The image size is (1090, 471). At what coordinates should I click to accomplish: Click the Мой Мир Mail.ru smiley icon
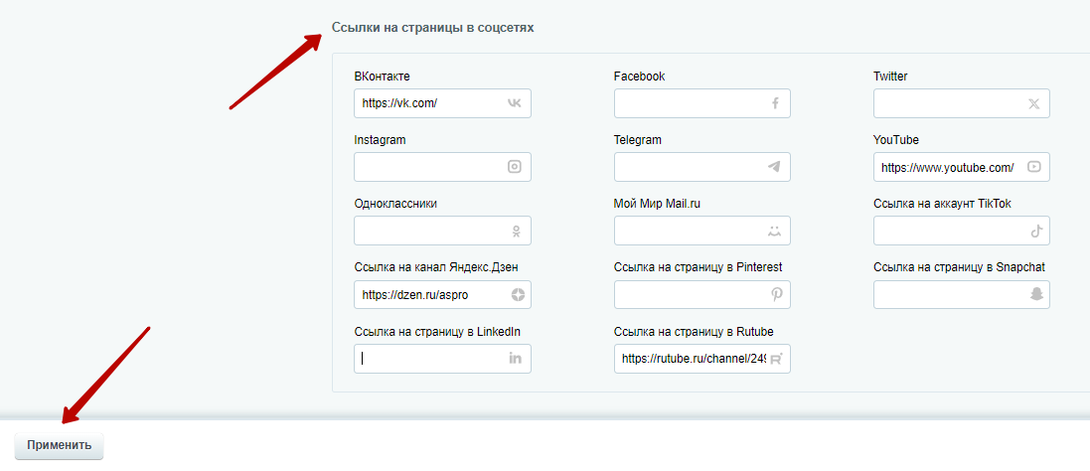pyautogui.click(x=774, y=231)
